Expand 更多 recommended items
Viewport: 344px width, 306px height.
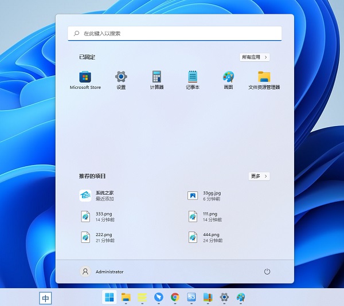[x=259, y=176]
